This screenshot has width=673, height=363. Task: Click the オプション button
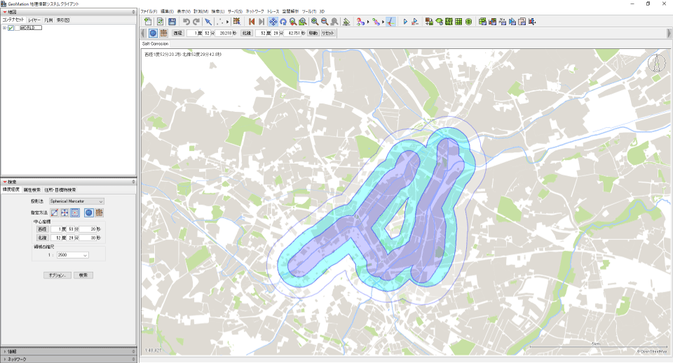coord(56,276)
